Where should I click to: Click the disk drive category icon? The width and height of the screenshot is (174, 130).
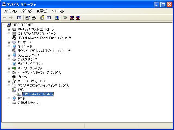[x=14, y=60]
